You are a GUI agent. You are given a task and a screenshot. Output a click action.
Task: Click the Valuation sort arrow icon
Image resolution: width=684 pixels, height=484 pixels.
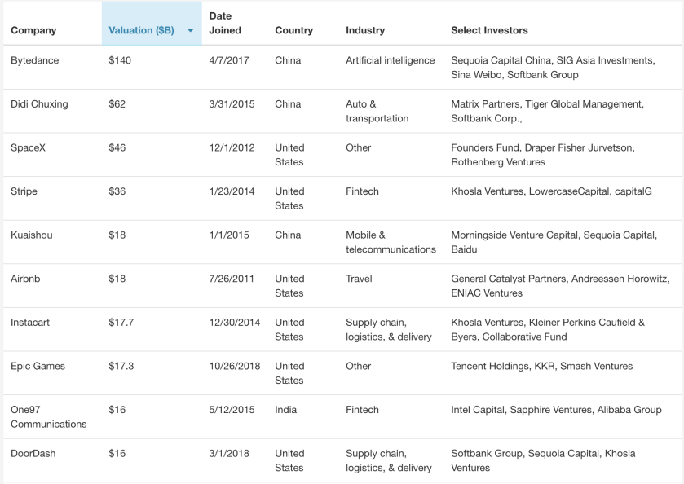pyautogui.click(x=190, y=31)
